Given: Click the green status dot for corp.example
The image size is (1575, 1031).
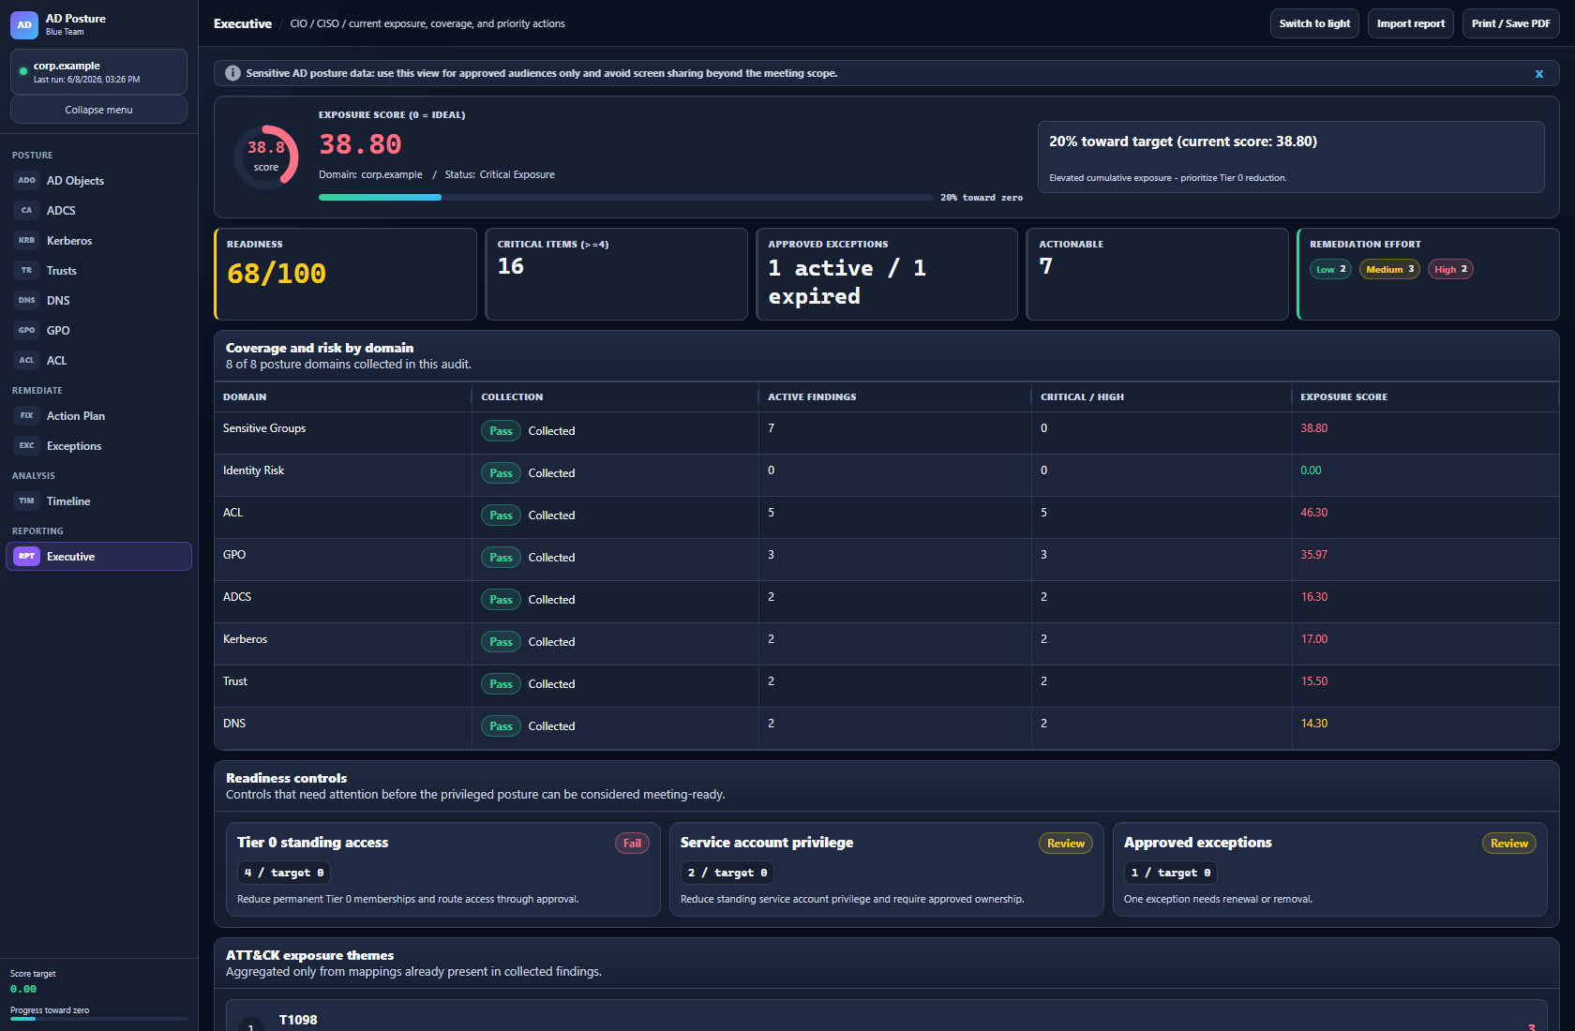Looking at the screenshot, I should pyautogui.click(x=23, y=71).
